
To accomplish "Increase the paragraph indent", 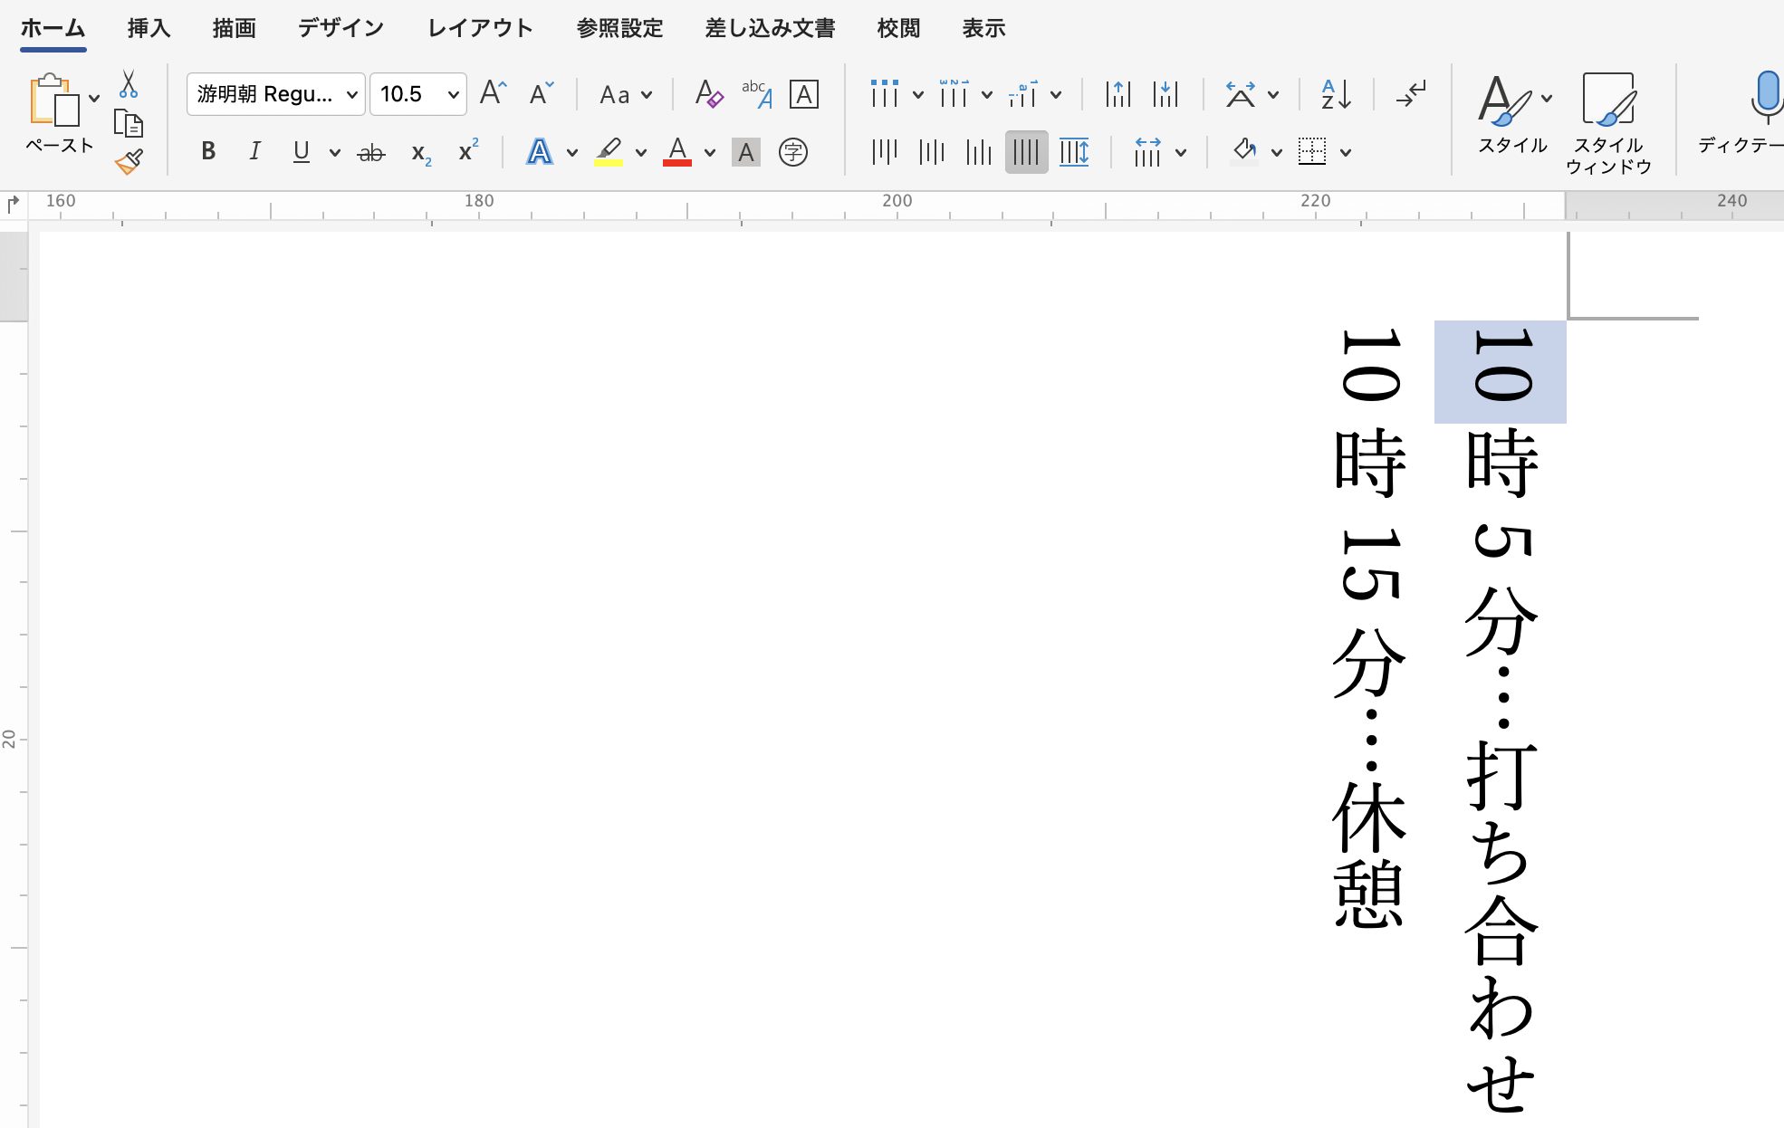I will 1166,93.
